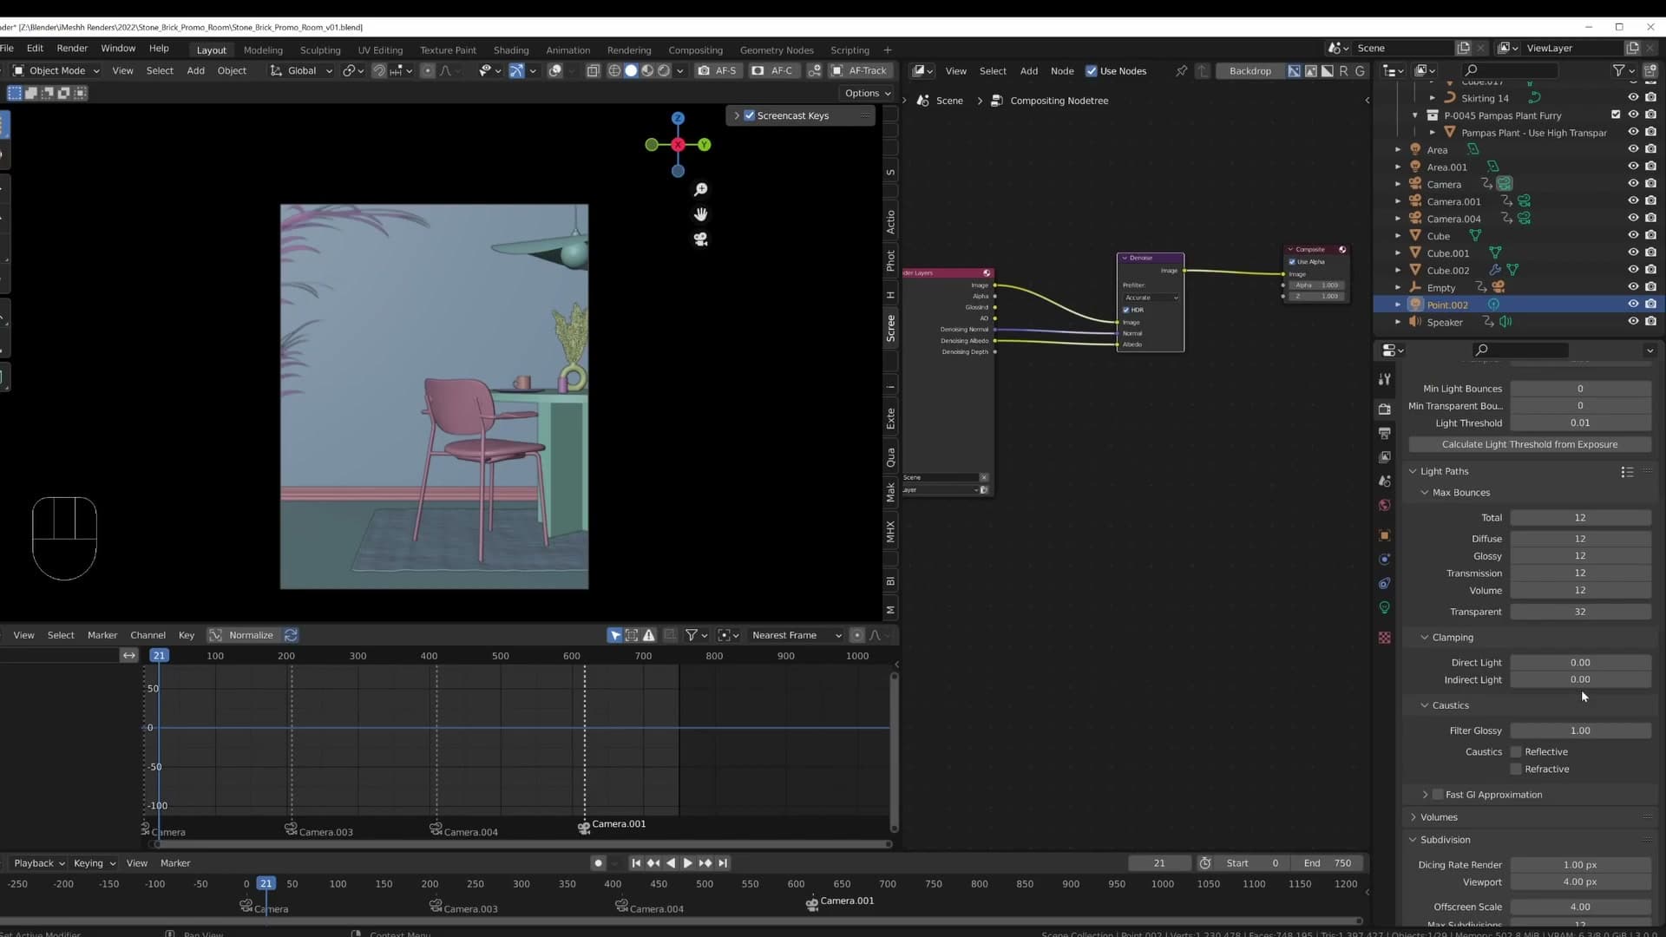Toggle the Screencast Keys checkbox
This screenshot has width=1666, height=937.
coord(750,115)
